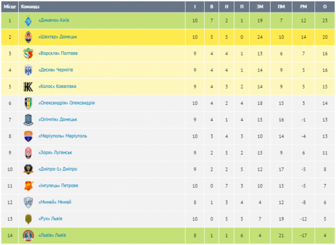Select the ЗМ goals-scored column header
This screenshot has width=336, height=245.
[260, 7]
